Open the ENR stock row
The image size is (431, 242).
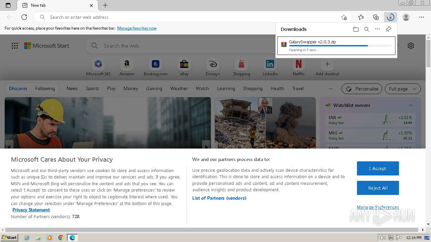[x=370, y=120]
